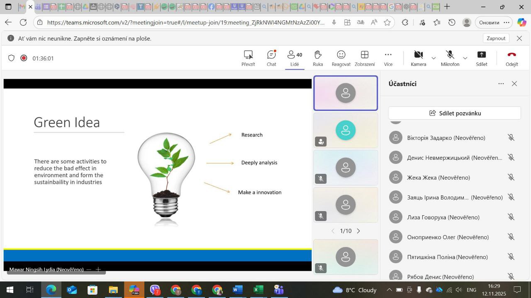
Task: Unmute the Mikrofon
Action: [x=450, y=58]
